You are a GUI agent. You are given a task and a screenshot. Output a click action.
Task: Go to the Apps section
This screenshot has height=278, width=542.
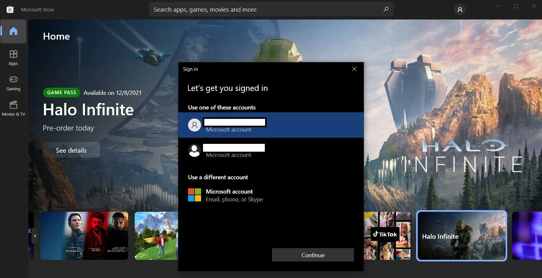coord(13,58)
